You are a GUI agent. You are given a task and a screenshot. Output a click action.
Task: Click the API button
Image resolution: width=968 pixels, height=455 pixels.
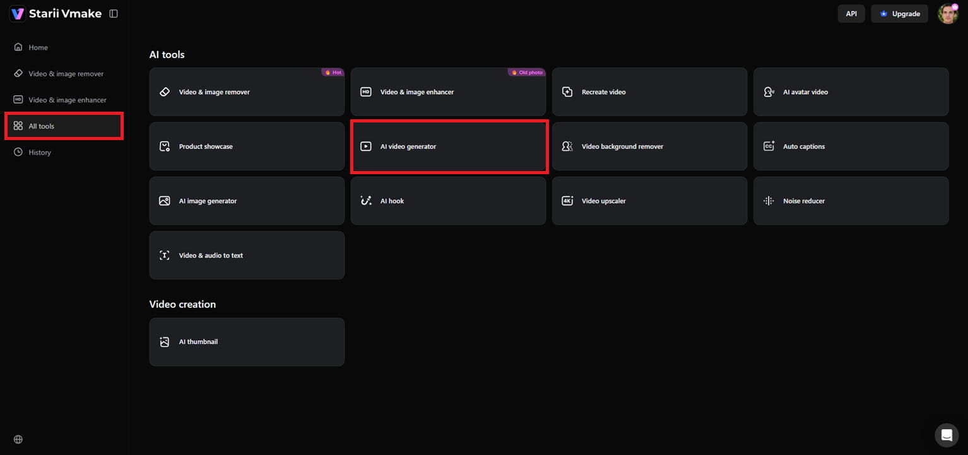pos(851,14)
